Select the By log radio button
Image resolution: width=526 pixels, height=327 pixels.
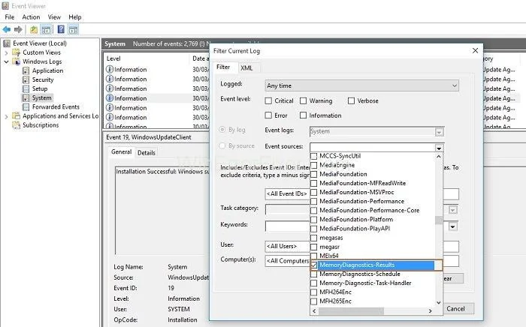tap(222, 130)
